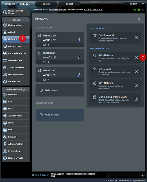The height and width of the screenshot is (182, 147).
Task: Add a VPN Network with plus
Action: tap(136, 85)
